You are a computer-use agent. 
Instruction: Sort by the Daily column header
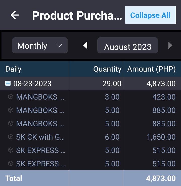[x=14, y=69]
